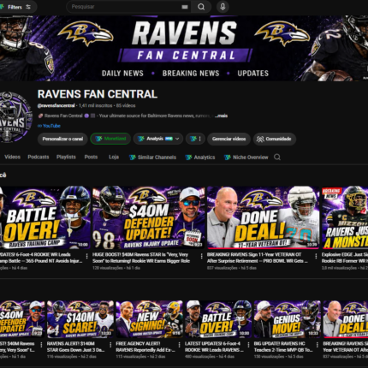Activate voice search microphone icon
This screenshot has width=368, height=368.
pos(223,7)
